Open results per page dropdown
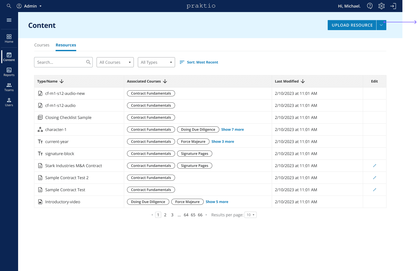 point(250,215)
